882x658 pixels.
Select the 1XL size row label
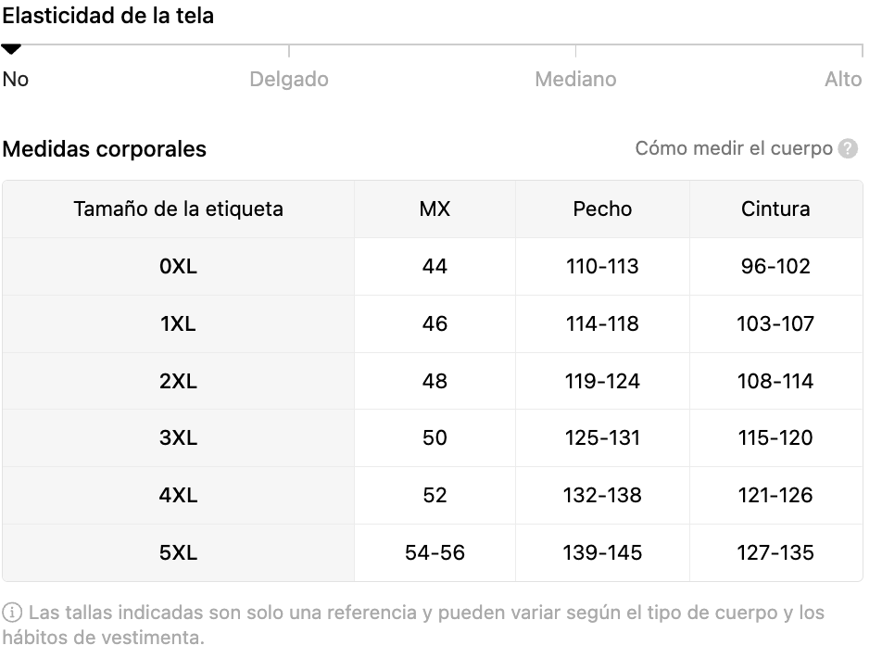tap(178, 323)
